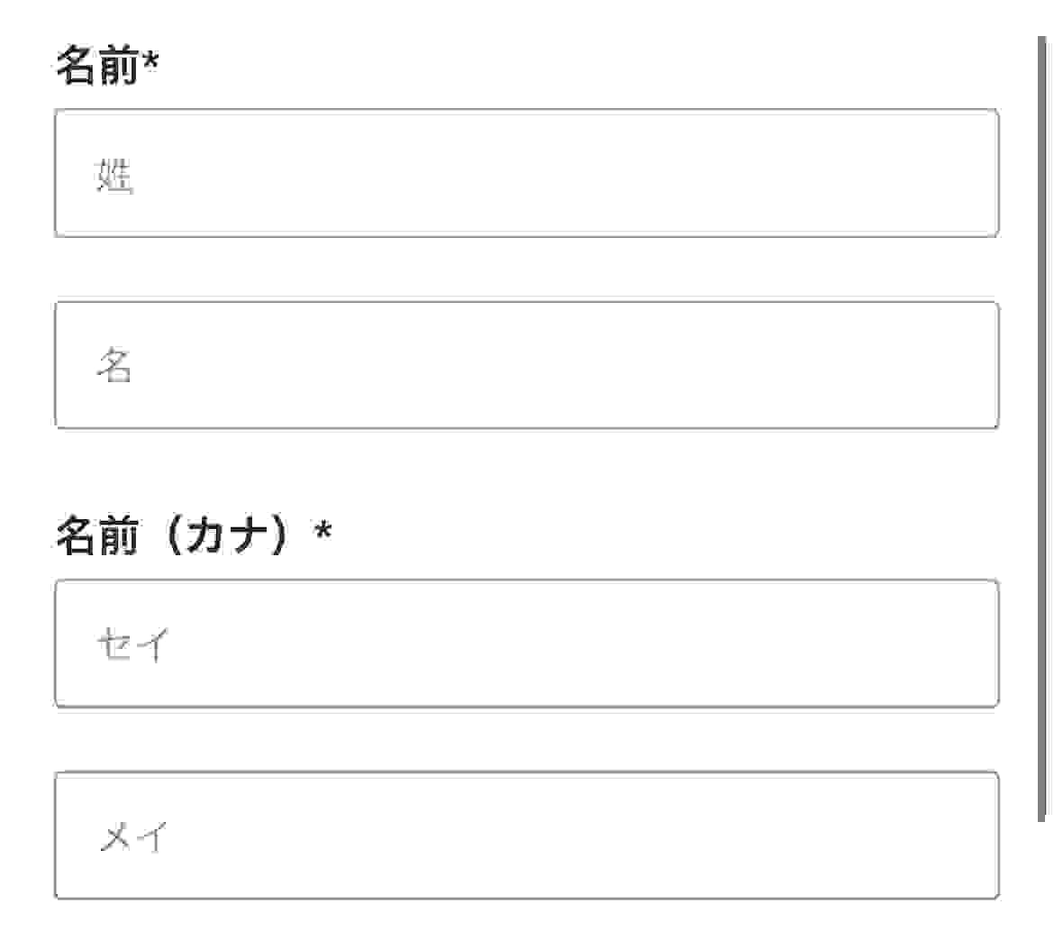Click the vertical scrollbar thumb

(1042, 428)
